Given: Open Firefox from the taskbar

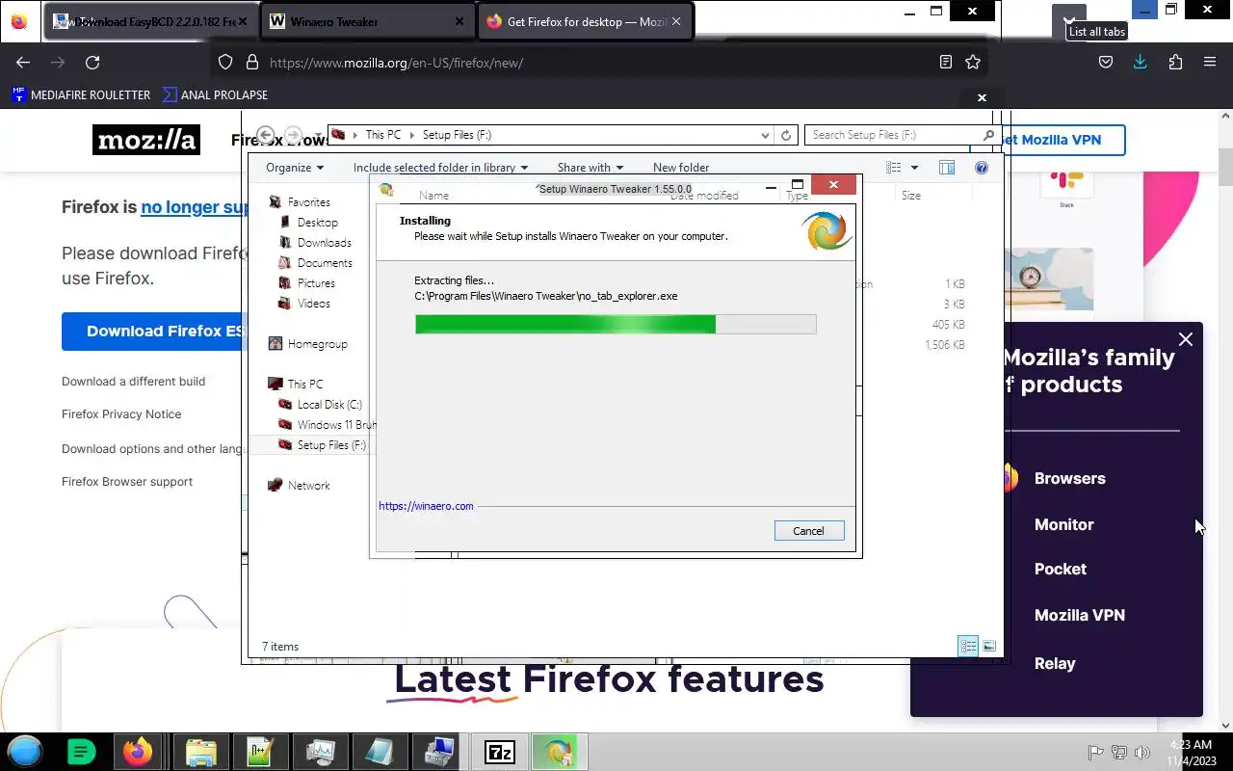Looking at the screenshot, I should click(137, 751).
